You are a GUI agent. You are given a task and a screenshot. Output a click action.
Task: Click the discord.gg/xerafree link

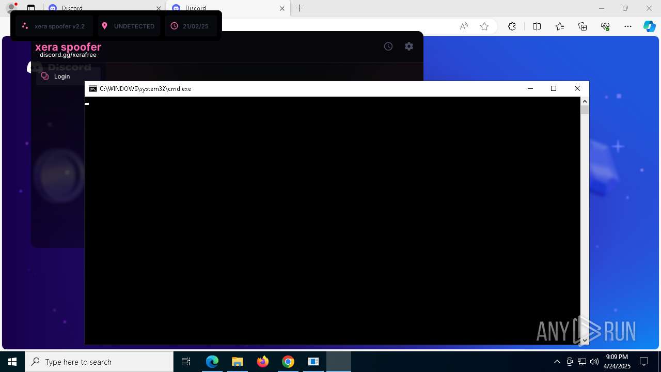68,55
